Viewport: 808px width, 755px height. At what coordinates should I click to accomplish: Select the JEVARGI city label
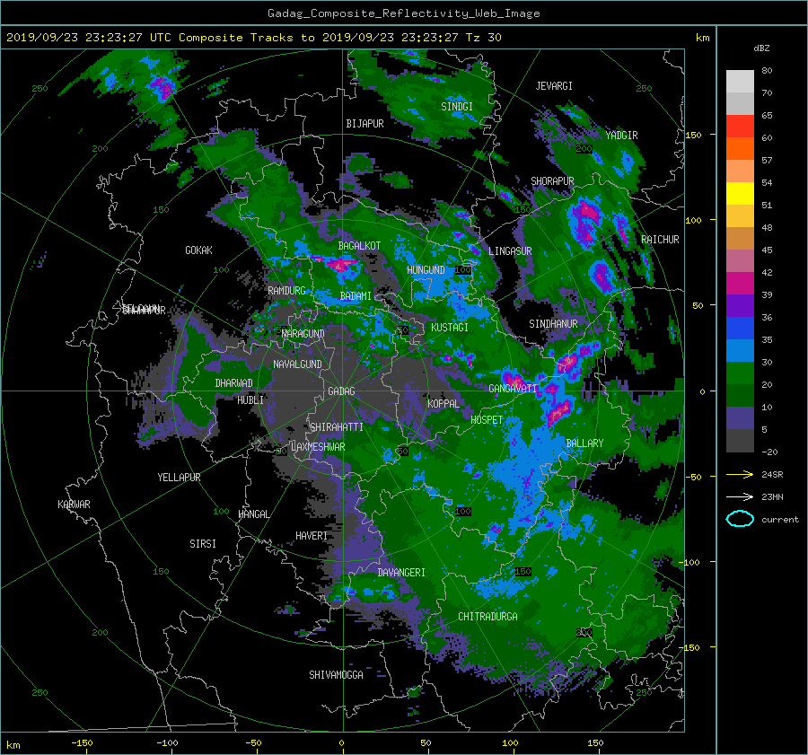554,86
